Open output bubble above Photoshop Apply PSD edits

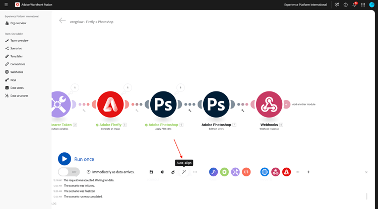point(180,88)
